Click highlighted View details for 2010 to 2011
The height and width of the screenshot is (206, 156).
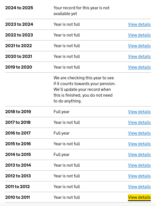click(x=139, y=197)
